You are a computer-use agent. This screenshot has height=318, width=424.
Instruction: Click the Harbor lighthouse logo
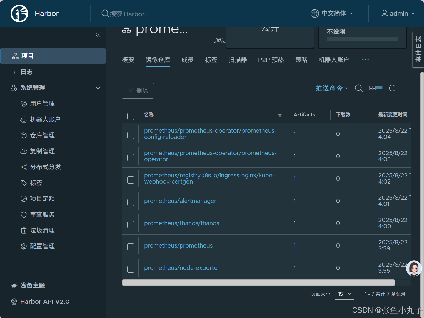pyautogui.click(x=19, y=14)
